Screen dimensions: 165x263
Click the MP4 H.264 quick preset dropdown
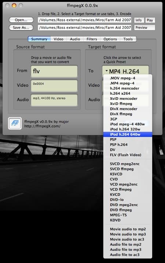[125, 71]
